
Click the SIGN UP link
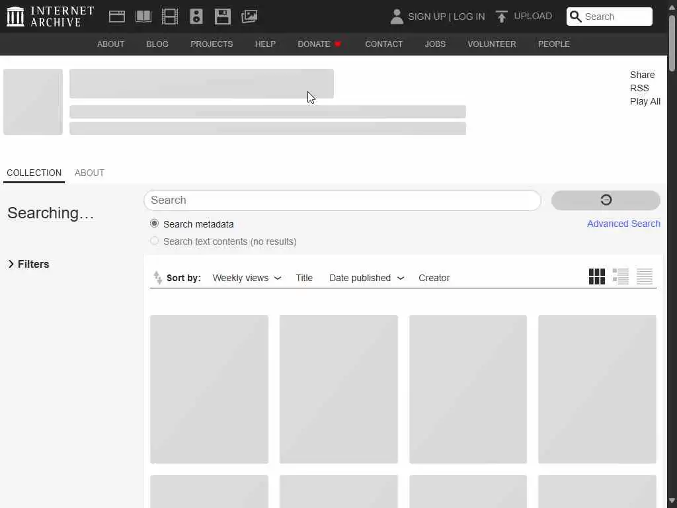426,17
